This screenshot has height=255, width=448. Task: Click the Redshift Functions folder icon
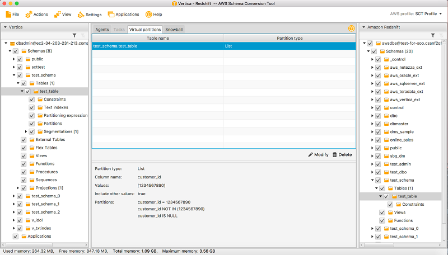click(x=390, y=220)
